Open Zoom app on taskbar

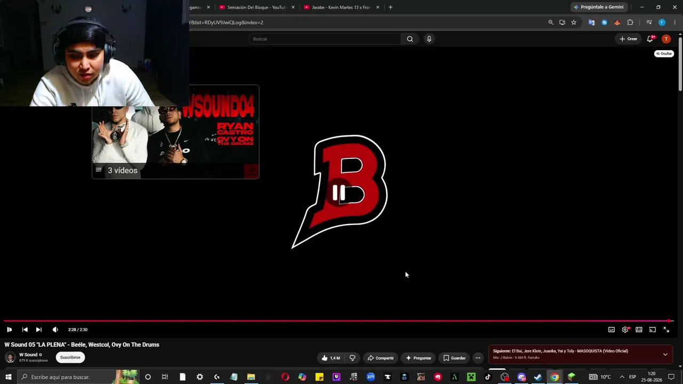click(x=370, y=377)
